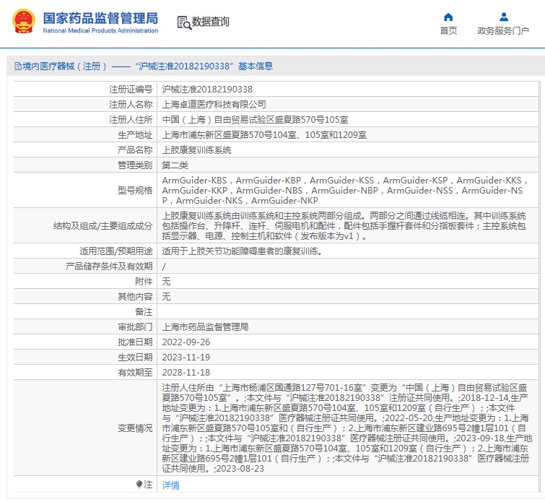
Task: Click the 注册人名称 row label
Action: click(x=131, y=104)
